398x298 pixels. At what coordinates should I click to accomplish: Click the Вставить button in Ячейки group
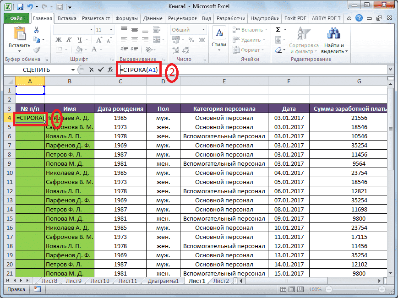[x=251, y=30]
